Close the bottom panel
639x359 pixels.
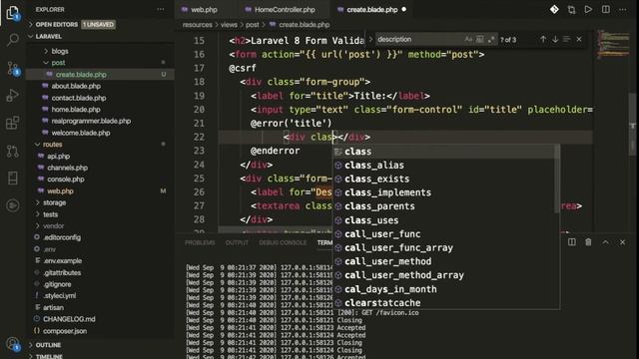point(622,242)
